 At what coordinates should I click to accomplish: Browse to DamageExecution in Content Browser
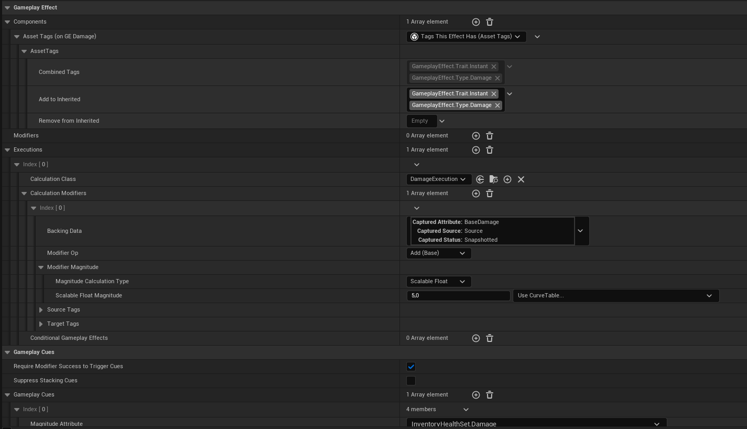(x=493, y=179)
